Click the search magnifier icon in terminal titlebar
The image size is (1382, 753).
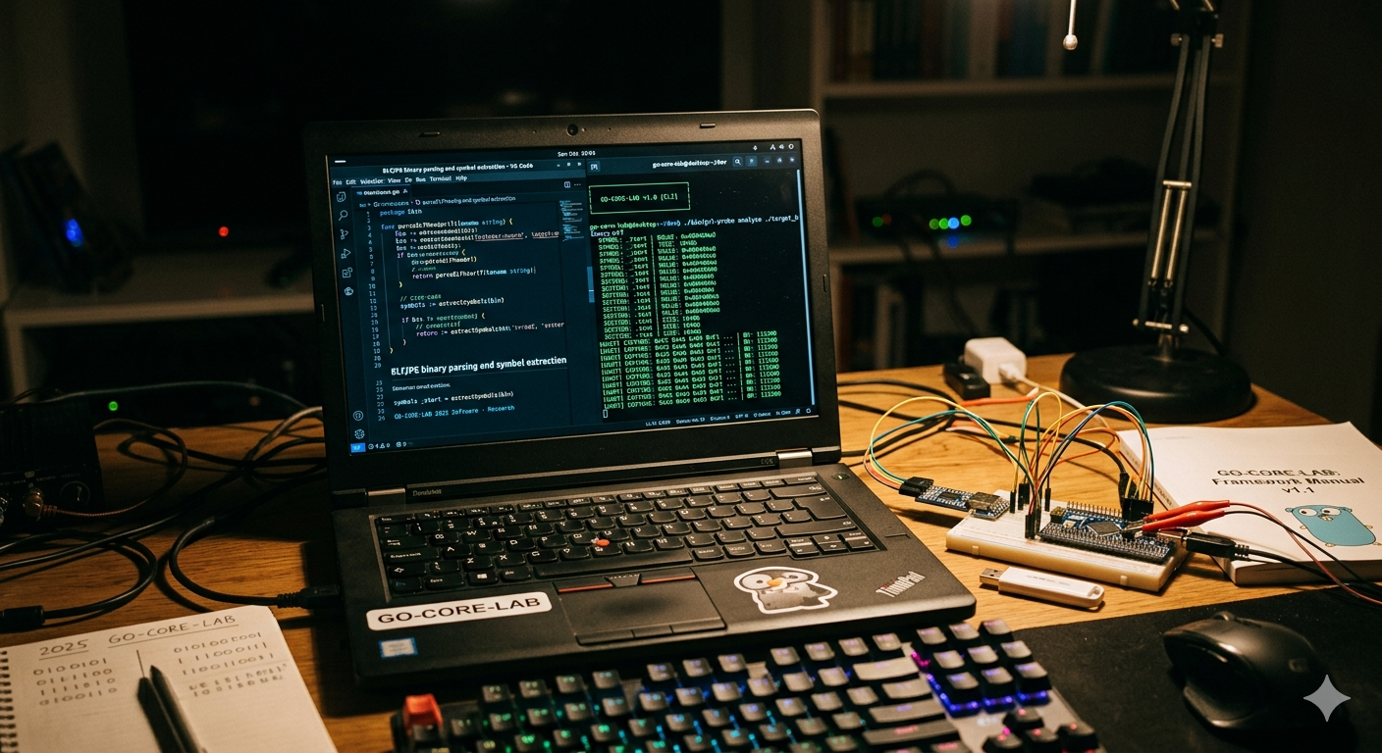[737, 162]
